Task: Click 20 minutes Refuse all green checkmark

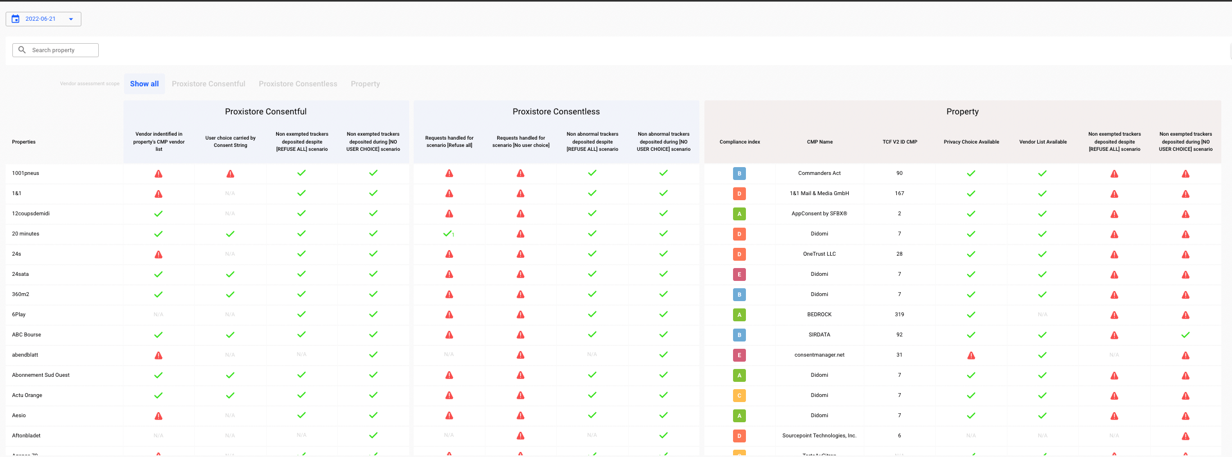Action: pos(448,234)
